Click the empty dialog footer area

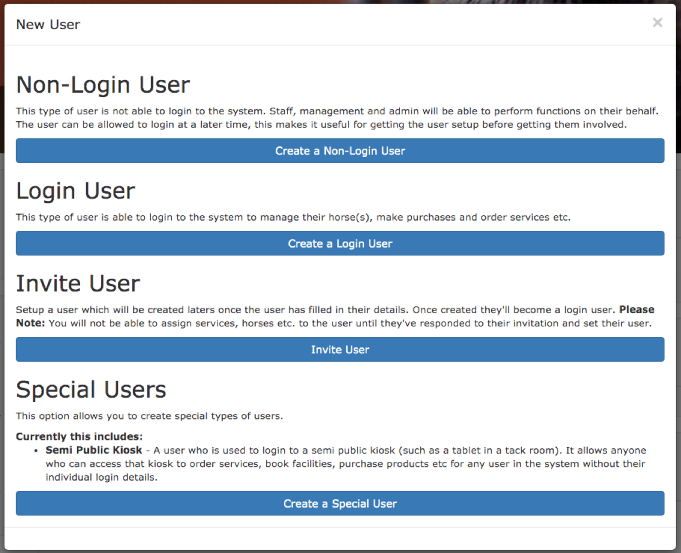(x=340, y=538)
